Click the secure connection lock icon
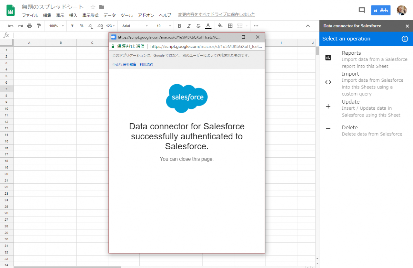The height and width of the screenshot is (268, 413). click(x=113, y=46)
